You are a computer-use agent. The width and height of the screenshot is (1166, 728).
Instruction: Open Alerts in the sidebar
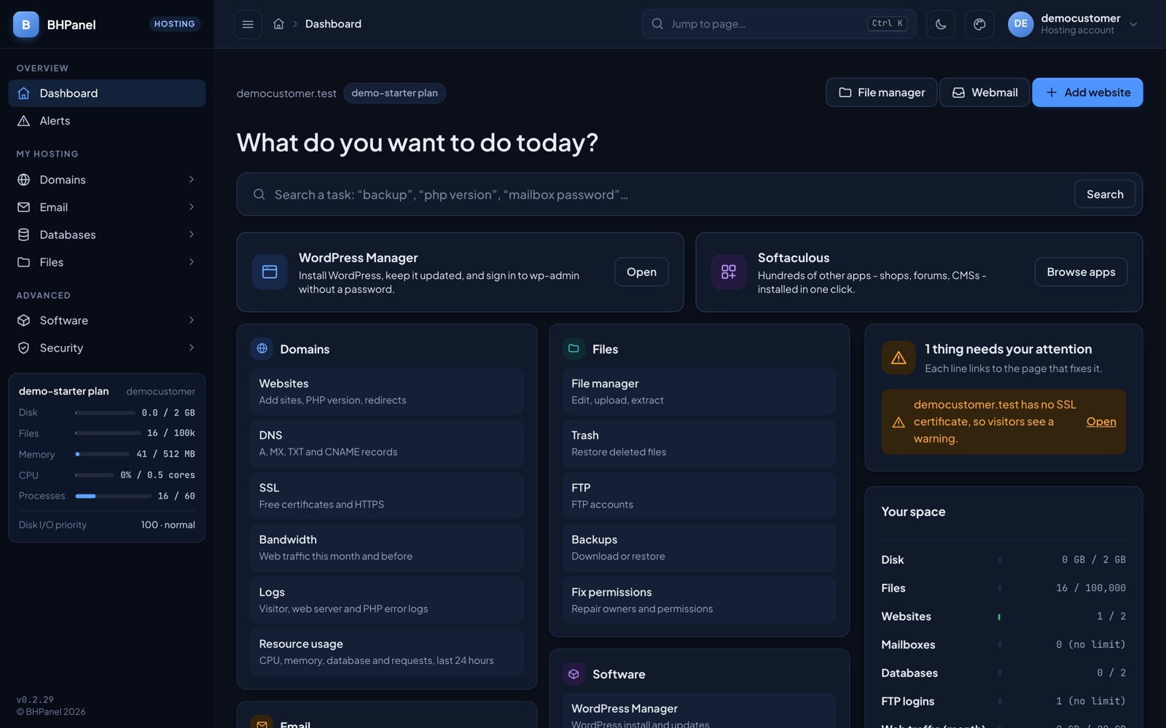click(x=107, y=121)
